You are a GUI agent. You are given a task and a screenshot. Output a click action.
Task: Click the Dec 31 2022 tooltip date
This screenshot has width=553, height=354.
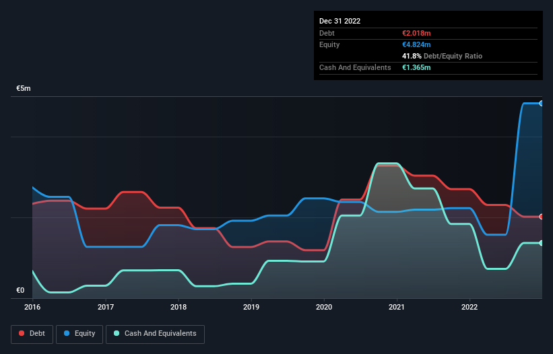(339, 21)
